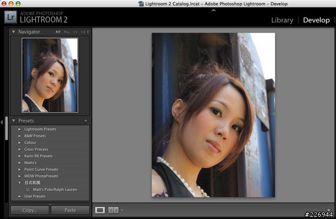Open Navigator zoom ratio dropdown arrows

click(88, 32)
